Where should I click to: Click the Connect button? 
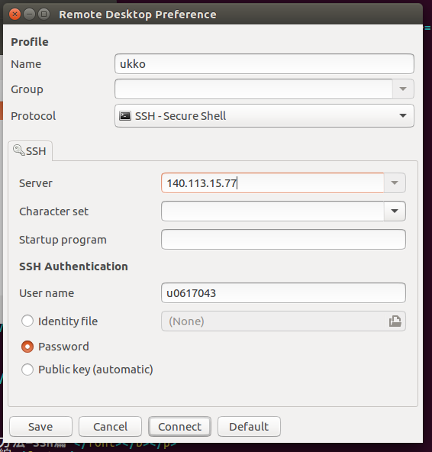pos(179,426)
